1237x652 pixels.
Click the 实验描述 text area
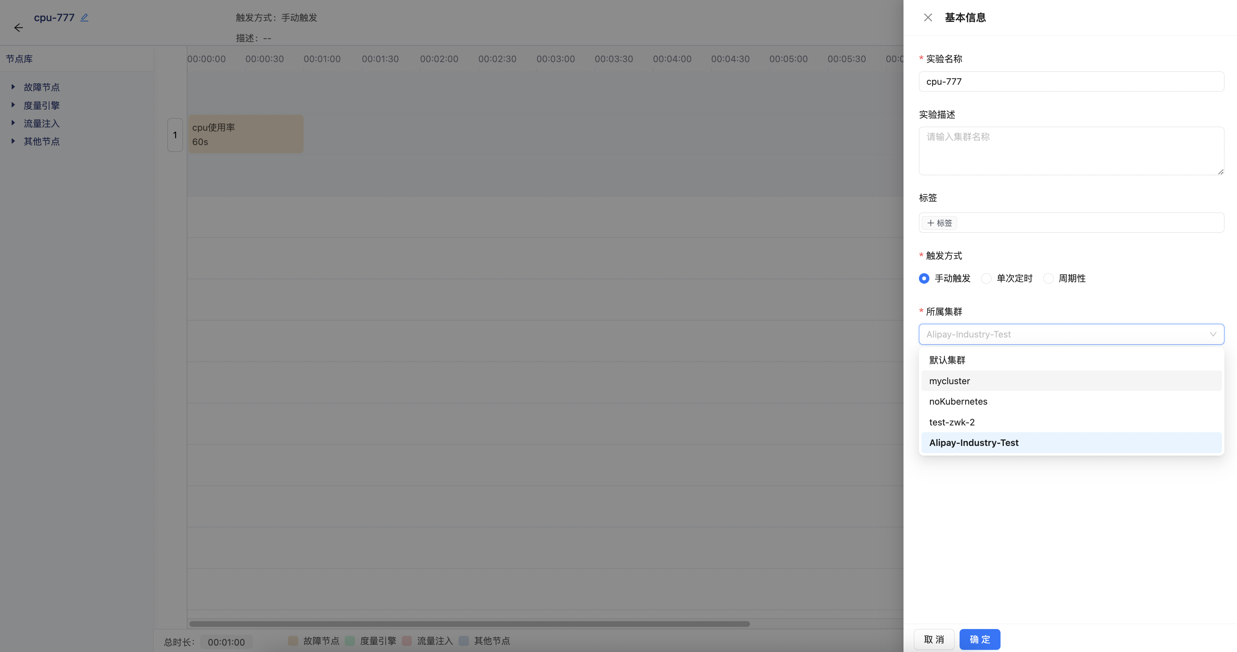click(1071, 151)
